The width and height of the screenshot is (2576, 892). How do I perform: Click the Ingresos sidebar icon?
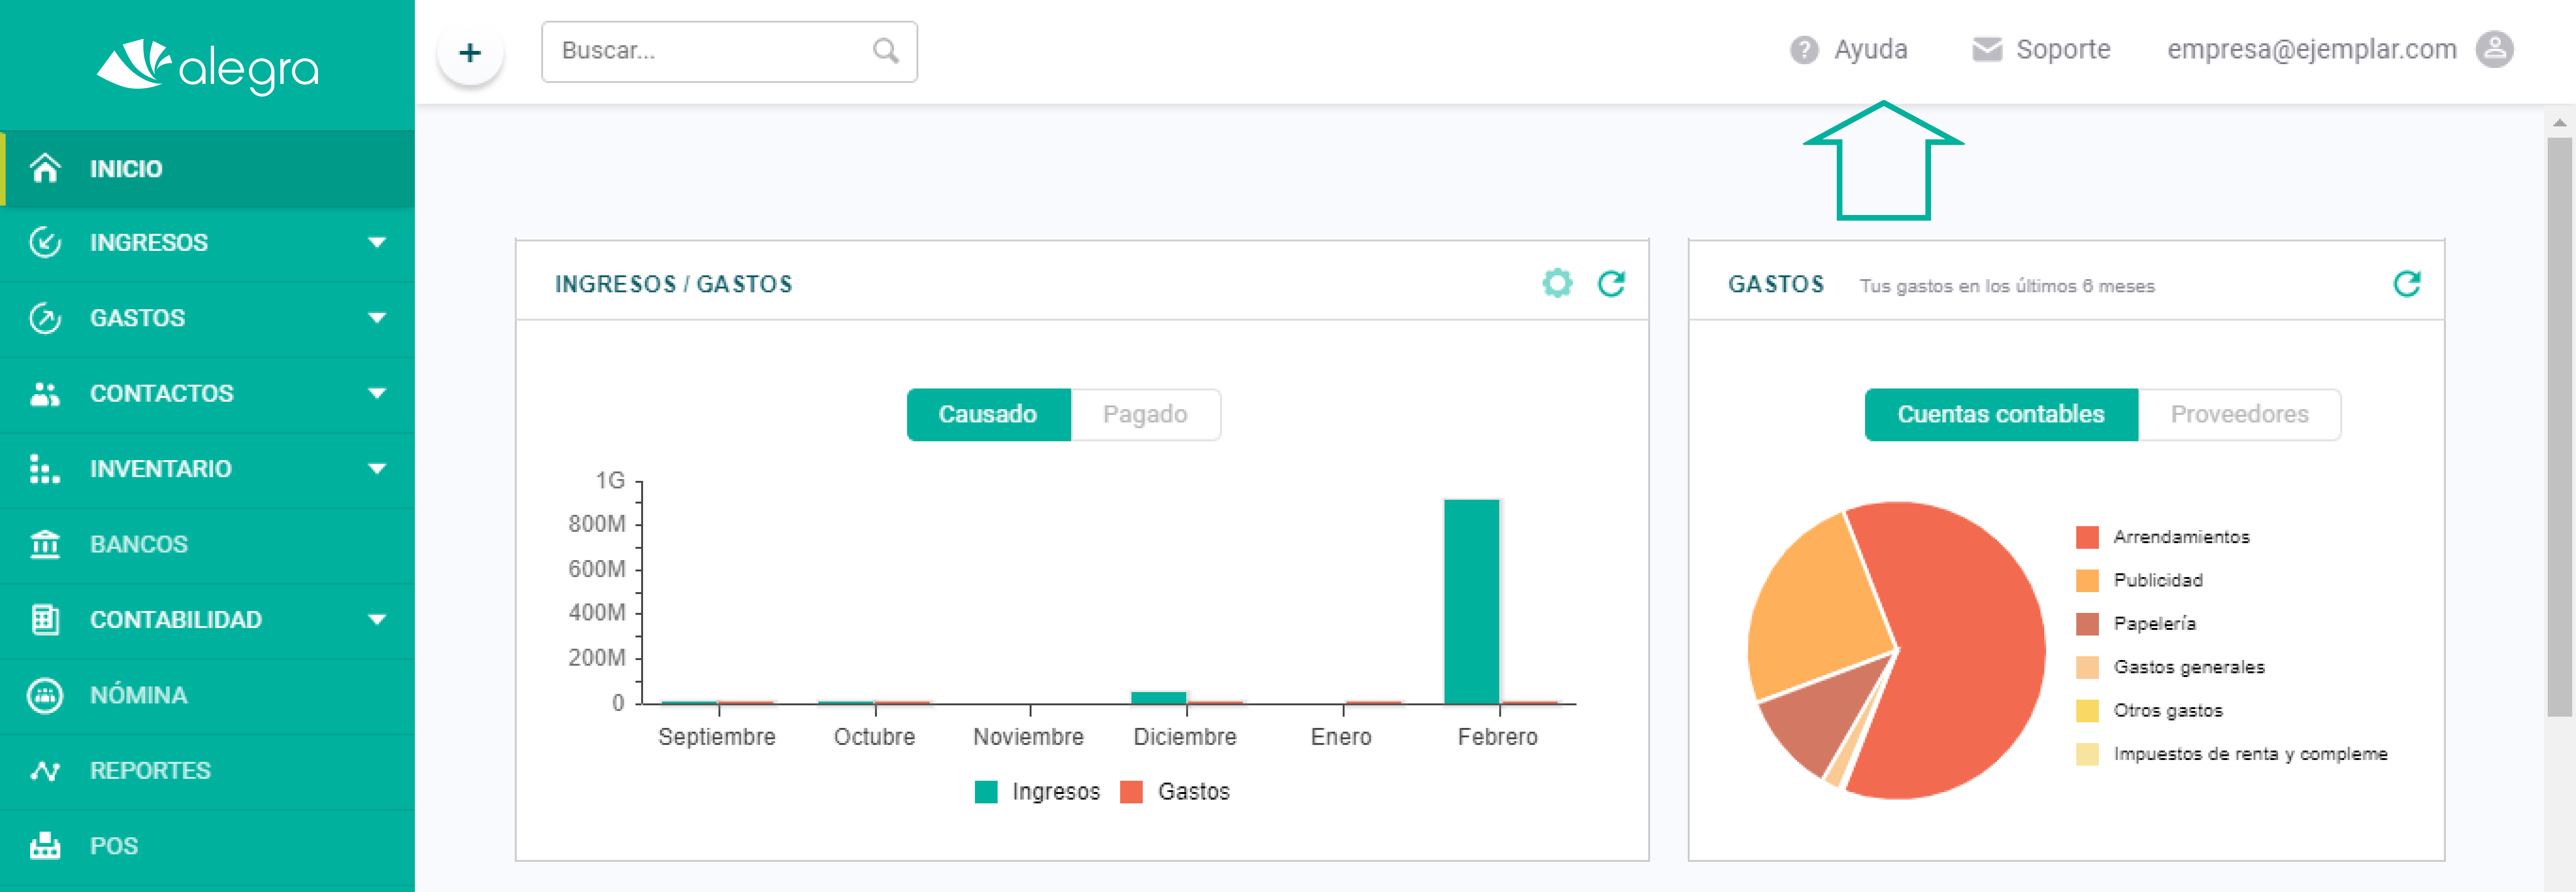(45, 242)
